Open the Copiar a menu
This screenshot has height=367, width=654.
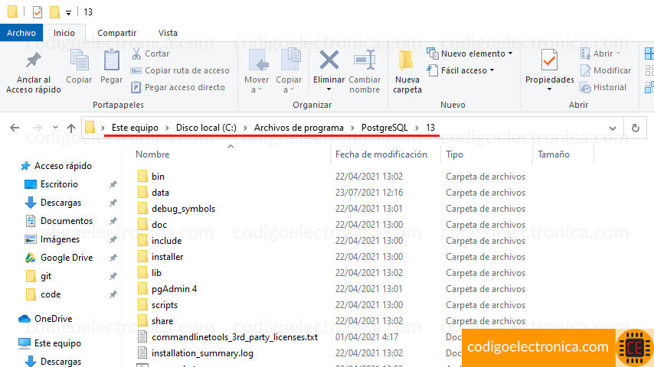coord(289,71)
